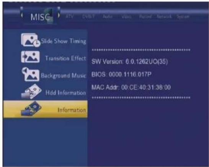This screenshot has width=209, height=167.
Task: Click the Slide Show Timing picture-clock icon
Action: 31,40
